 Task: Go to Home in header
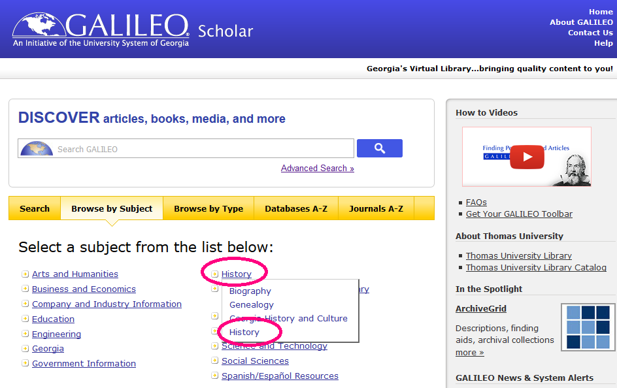coord(601,12)
